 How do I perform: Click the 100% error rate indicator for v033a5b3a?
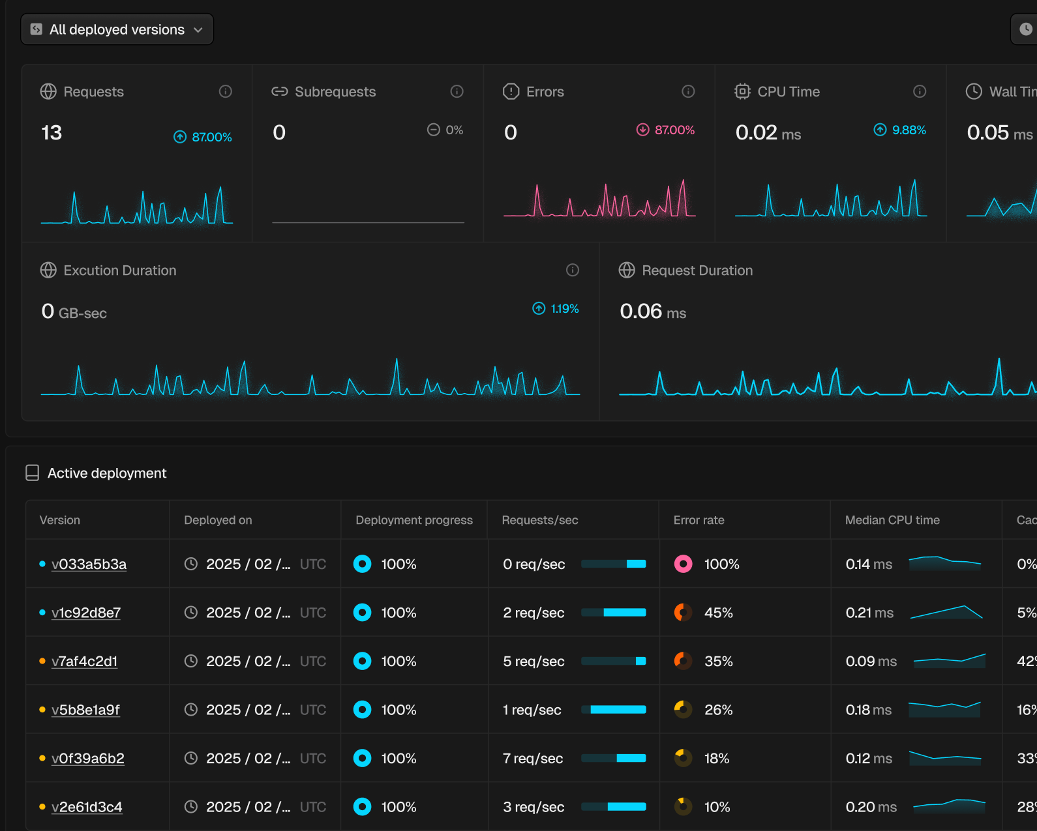pyautogui.click(x=683, y=564)
